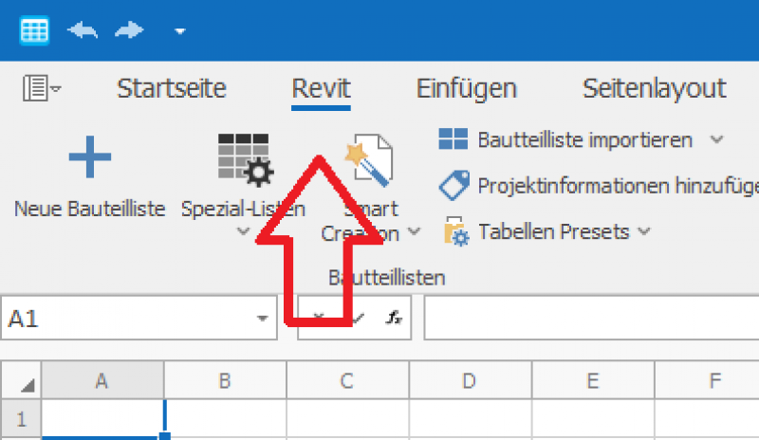Click the redo arrow icon
This screenshot has width=759, height=440.
[x=130, y=30]
